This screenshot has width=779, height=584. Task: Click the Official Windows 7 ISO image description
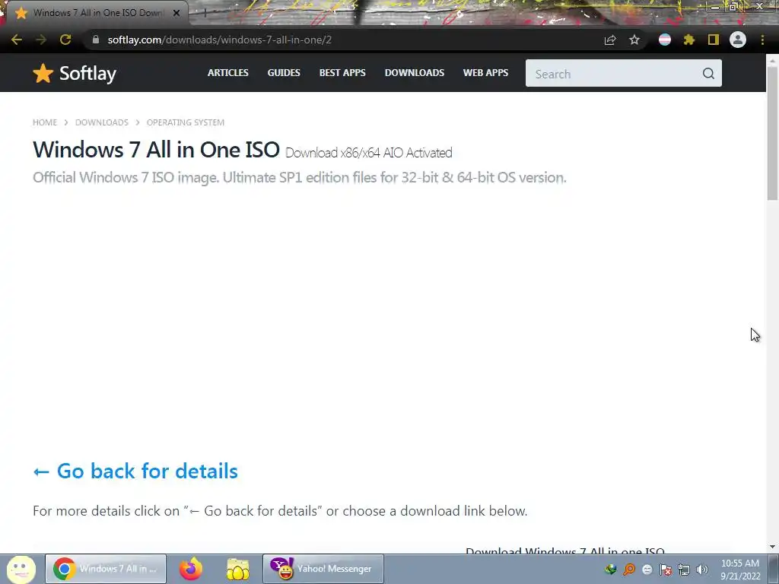pos(300,177)
